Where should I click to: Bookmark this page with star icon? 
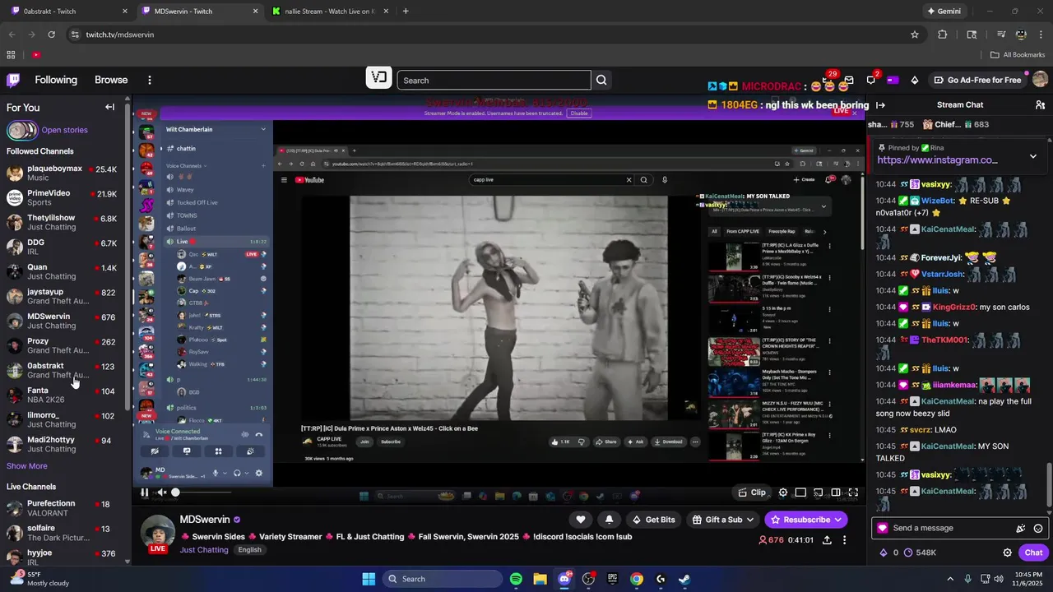click(x=914, y=35)
